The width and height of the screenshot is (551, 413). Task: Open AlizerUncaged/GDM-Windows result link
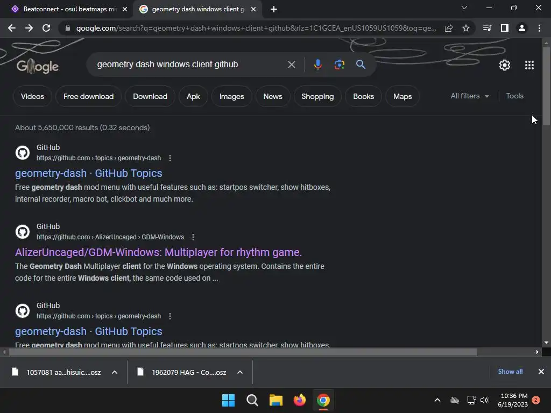159,253
